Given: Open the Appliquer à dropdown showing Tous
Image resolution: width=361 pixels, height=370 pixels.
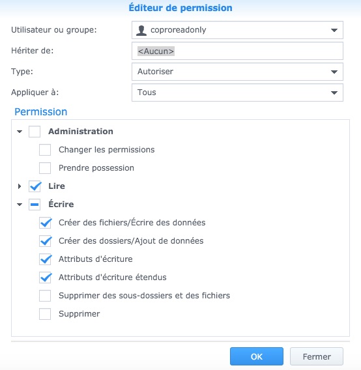Looking at the screenshot, I should pyautogui.click(x=237, y=92).
